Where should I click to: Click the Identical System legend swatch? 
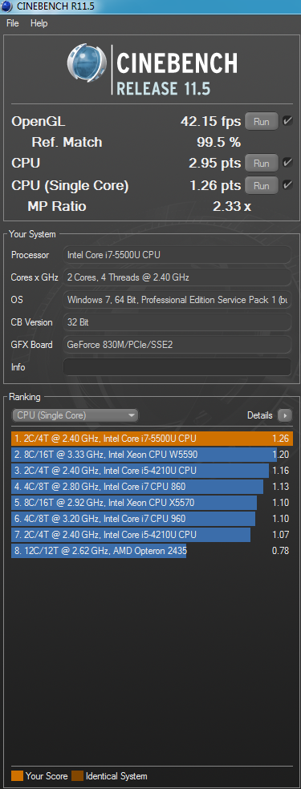point(78,775)
